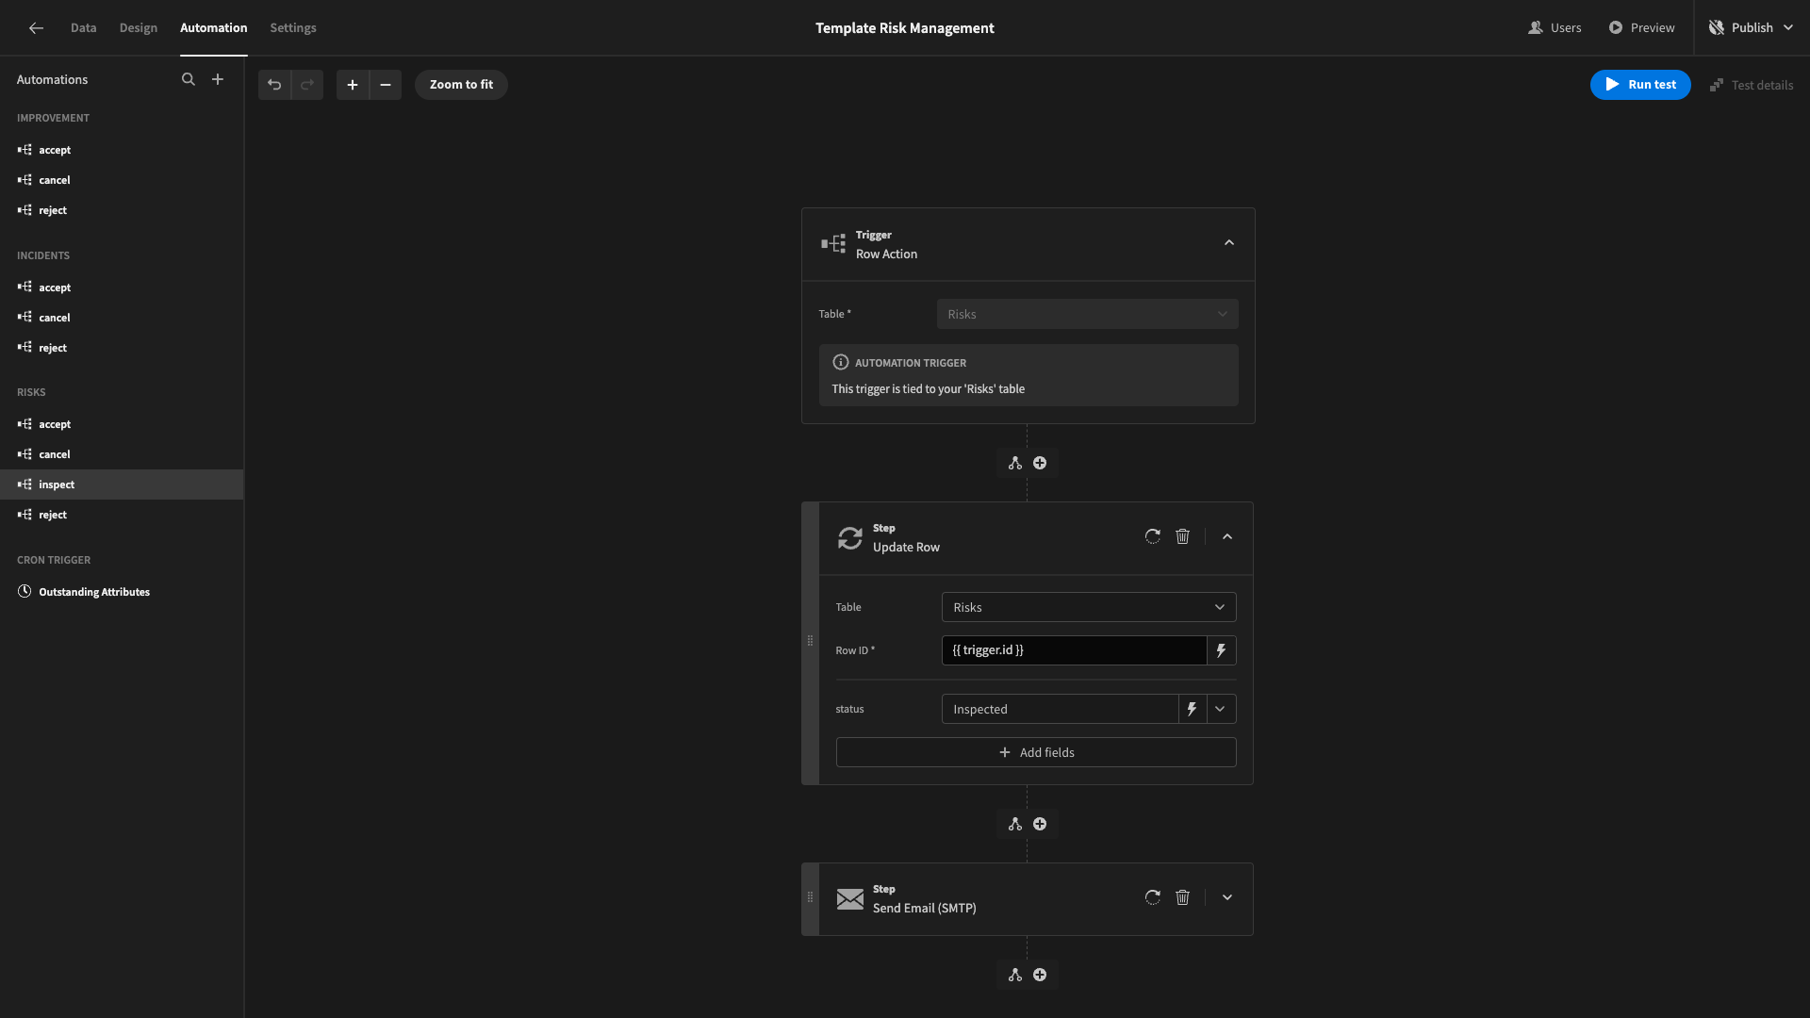The width and height of the screenshot is (1810, 1018).
Task: Click the Template Risk Management title
Action: coord(905,28)
